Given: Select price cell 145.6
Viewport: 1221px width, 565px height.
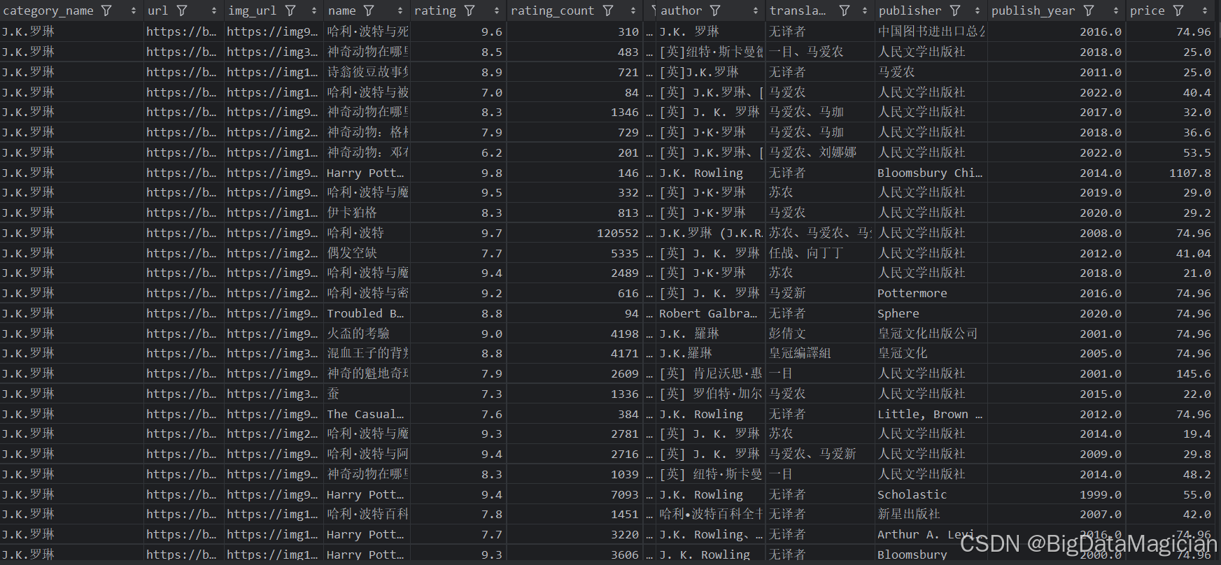Looking at the screenshot, I should point(1194,373).
